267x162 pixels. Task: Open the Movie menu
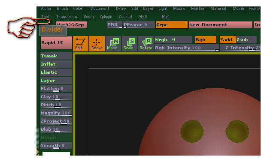pos(238,9)
